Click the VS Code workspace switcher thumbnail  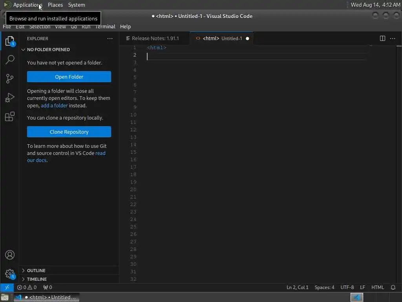pyautogui.click(x=356, y=297)
